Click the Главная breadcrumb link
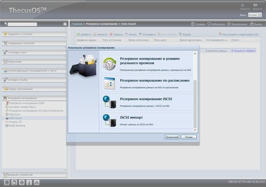Viewport: 266px width, 187px height. click(77, 24)
